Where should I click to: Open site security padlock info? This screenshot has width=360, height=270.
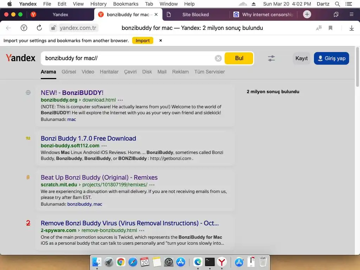point(53,28)
